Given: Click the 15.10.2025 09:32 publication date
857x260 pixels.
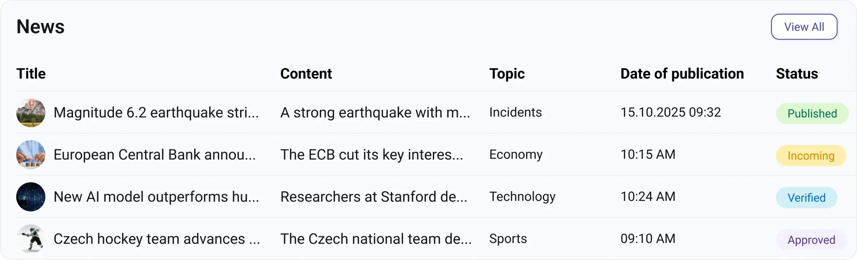Looking at the screenshot, I should [671, 112].
